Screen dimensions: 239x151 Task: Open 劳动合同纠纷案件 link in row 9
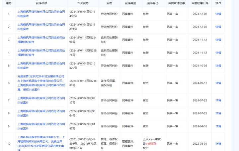click(41, 126)
